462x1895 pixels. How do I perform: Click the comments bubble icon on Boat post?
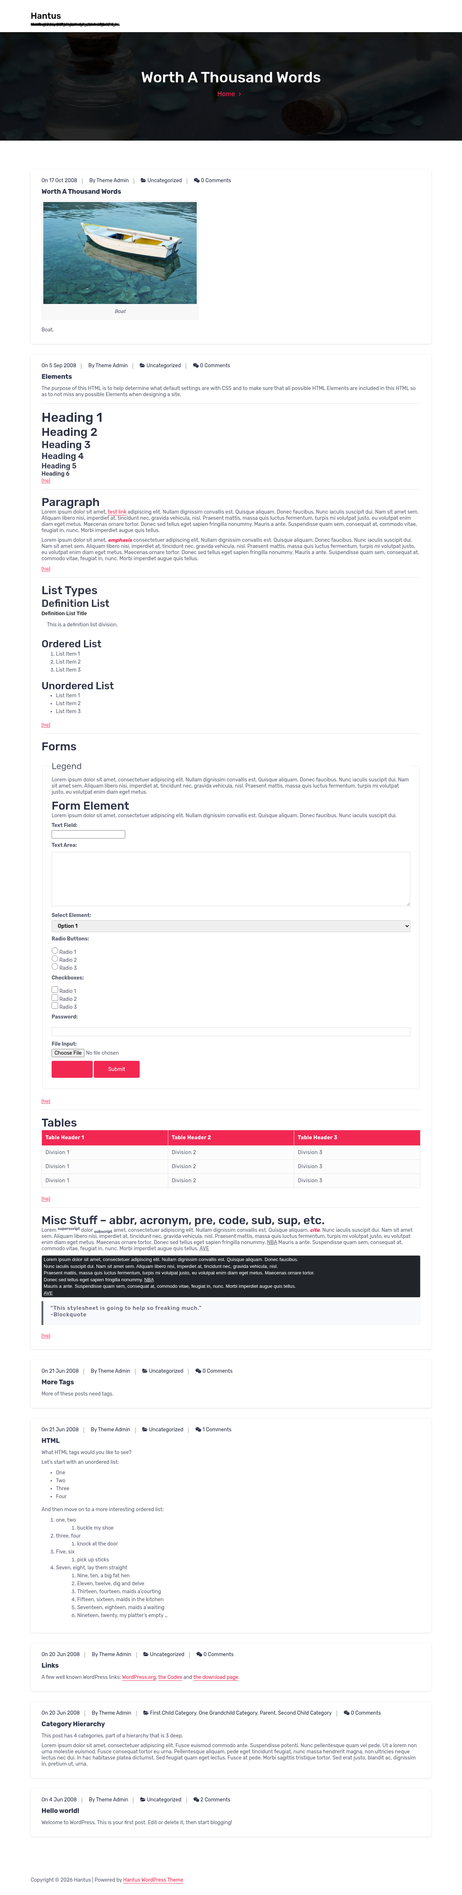coord(196,180)
